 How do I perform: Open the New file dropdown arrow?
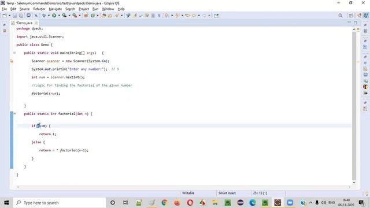9,16
